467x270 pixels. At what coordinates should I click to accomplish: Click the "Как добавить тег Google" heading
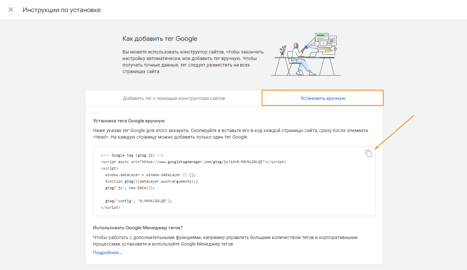(x=160, y=38)
